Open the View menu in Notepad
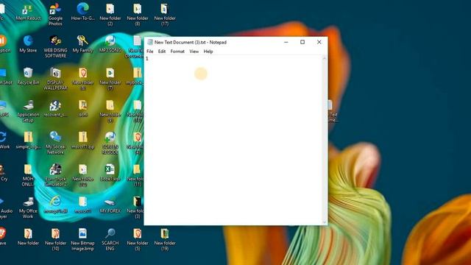The image size is (471, 265). pos(194,52)
